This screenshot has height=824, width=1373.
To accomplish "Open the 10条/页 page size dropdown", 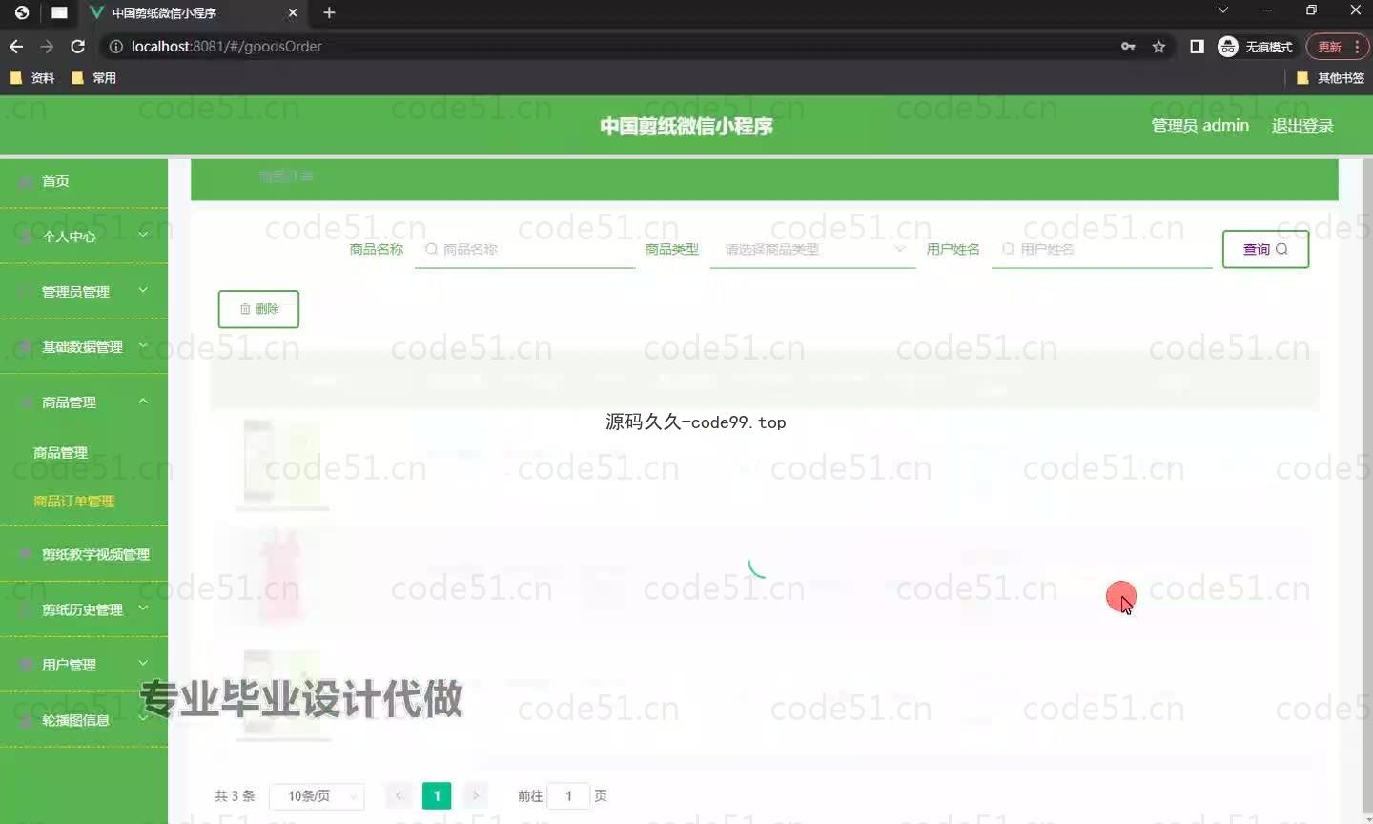I will (317, 795).
